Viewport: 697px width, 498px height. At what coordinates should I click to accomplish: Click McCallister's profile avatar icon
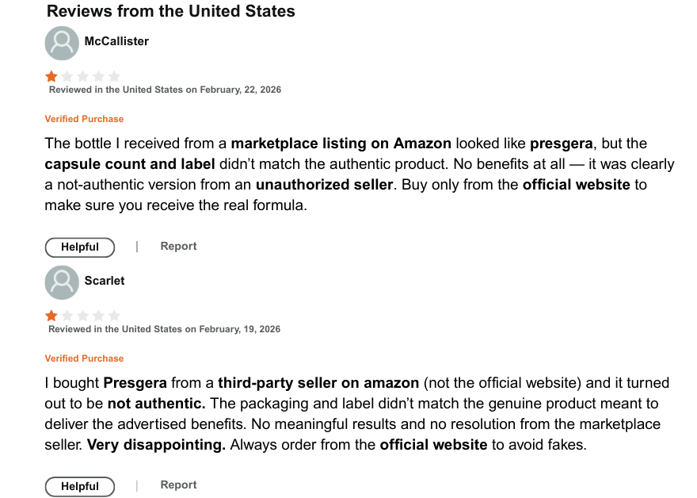[62, 44]
